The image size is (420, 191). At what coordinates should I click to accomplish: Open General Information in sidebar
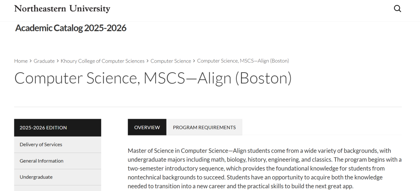pos(41,161)
